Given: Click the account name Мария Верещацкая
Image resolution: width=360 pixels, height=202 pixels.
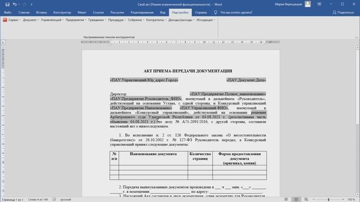Looking at the screenshot, I should tap(289, 4).
